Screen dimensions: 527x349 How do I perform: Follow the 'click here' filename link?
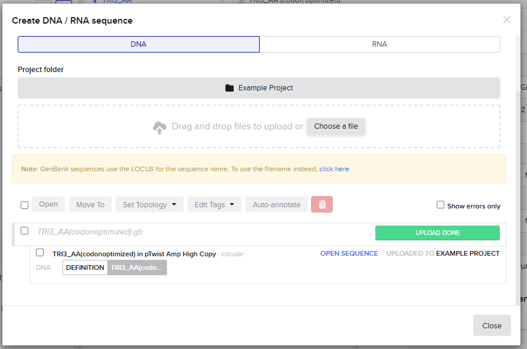click(x=334, y=169)
